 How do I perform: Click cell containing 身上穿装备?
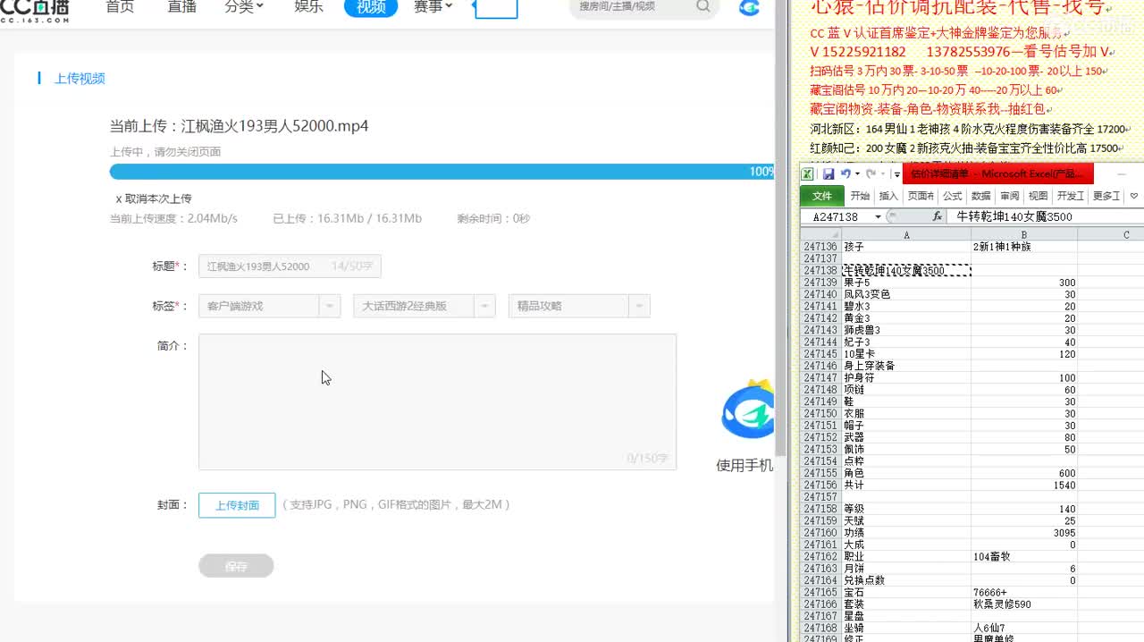pos(906,366)
